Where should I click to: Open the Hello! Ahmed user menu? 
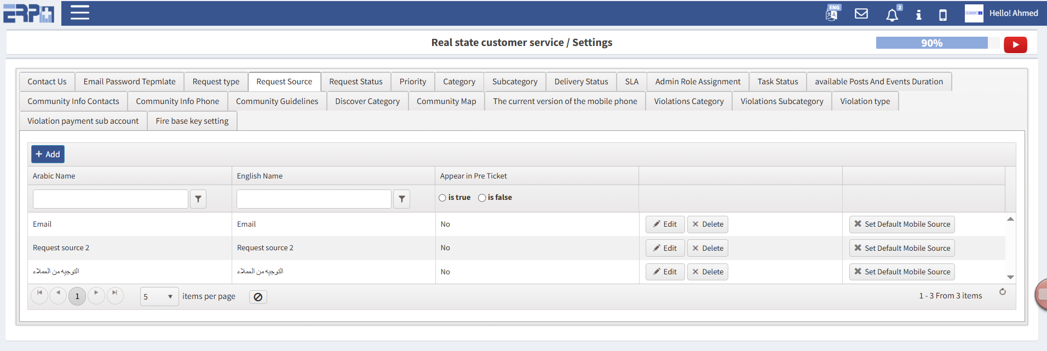tap(1013, 13)
